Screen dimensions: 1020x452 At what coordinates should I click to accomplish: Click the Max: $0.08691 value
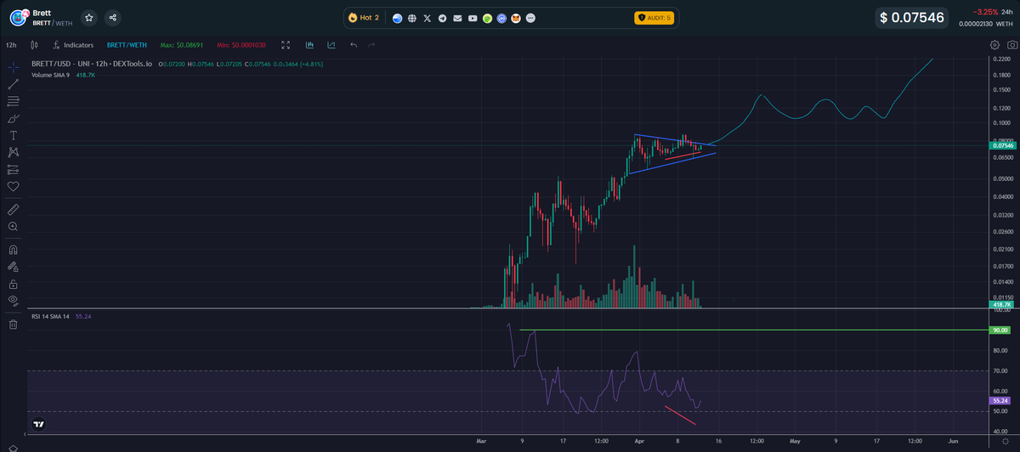click(x=184, y=45)
